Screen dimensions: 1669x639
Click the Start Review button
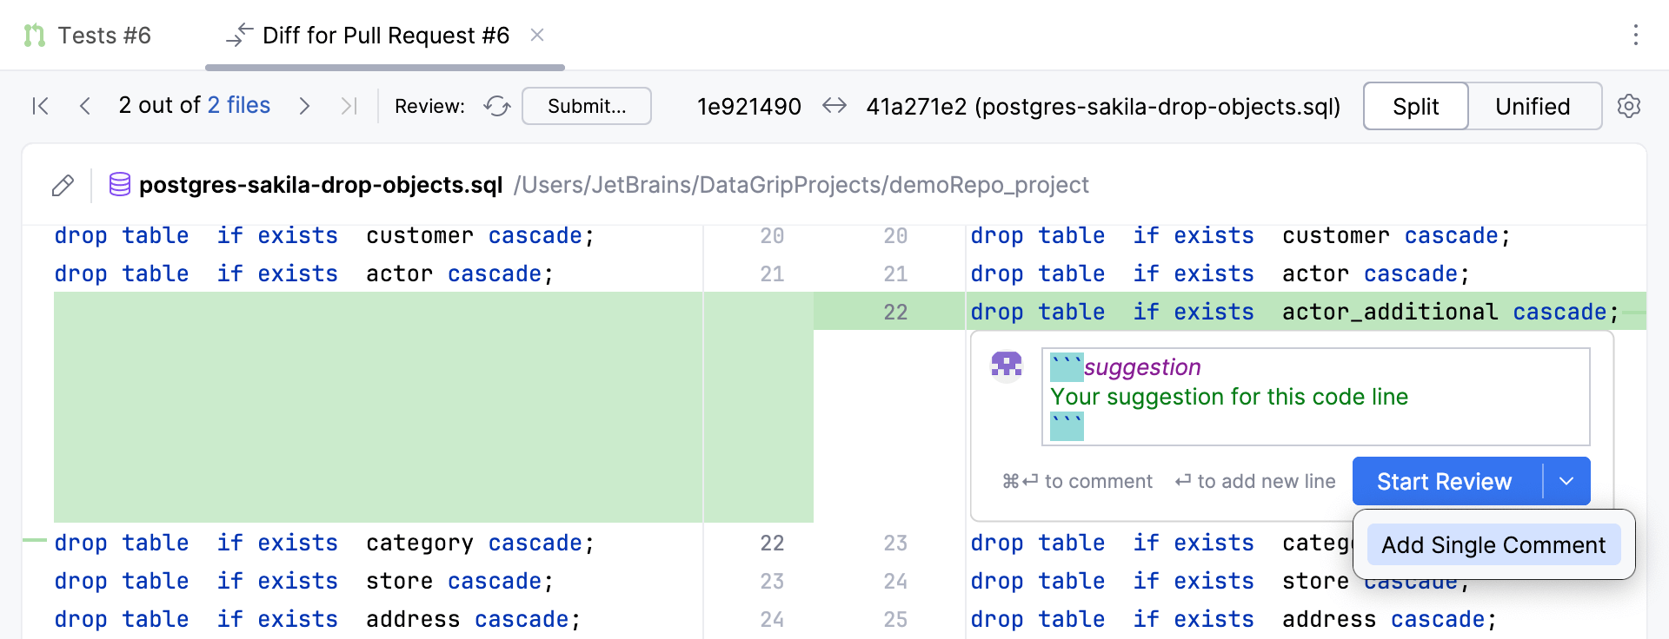click(x=1444, y=481)
